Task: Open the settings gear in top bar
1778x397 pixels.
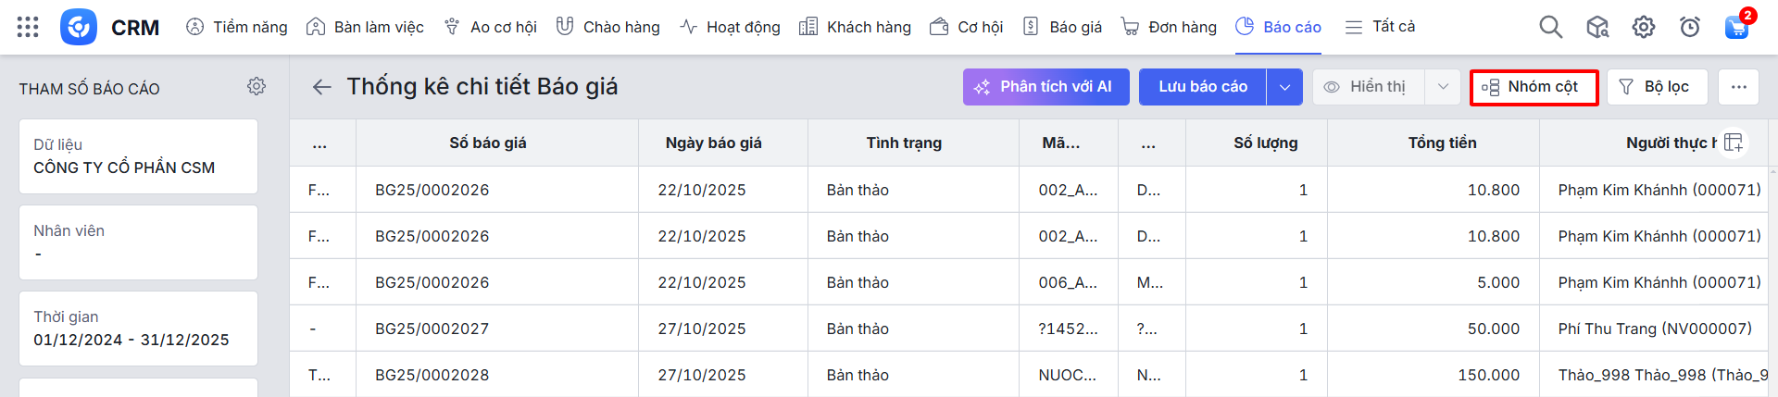Action: [1643, 27]
